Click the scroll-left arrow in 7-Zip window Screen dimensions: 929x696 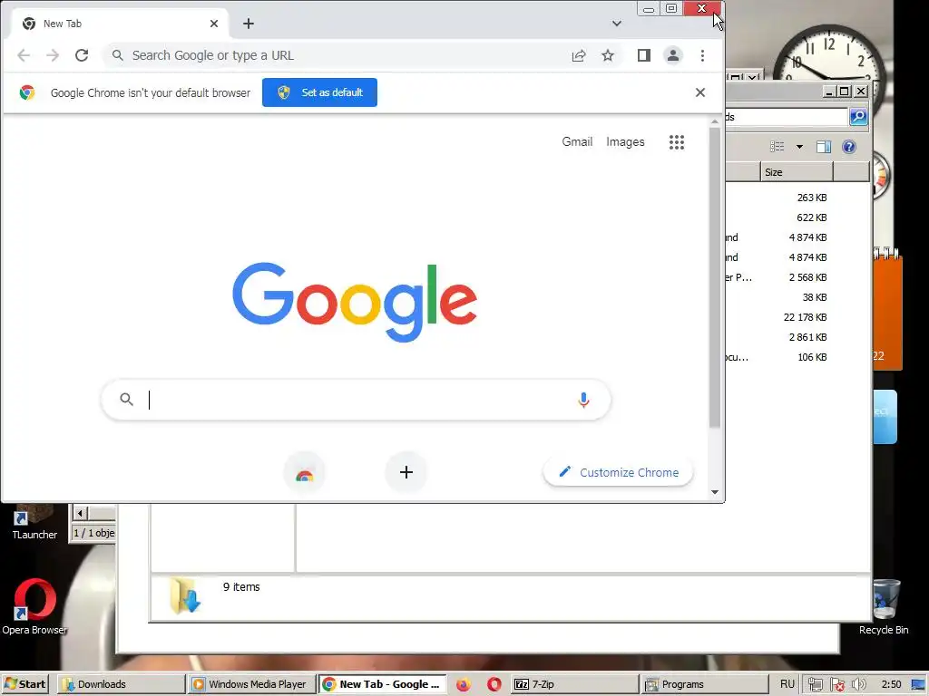pos(81,513)
